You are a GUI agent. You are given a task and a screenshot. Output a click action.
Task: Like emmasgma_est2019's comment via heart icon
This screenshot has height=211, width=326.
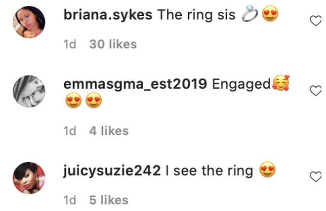pyautogui.click(x=316, y=90)
